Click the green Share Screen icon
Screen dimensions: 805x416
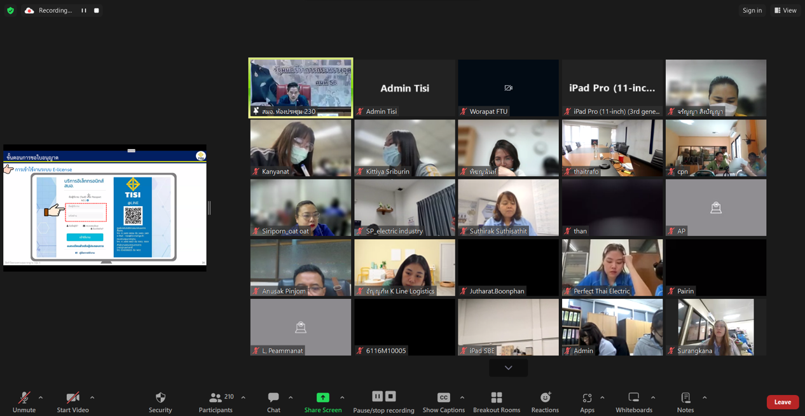(323, 398)
